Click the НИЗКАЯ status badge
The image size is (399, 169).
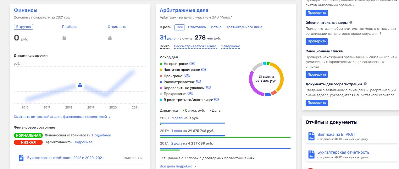point(28,142)
